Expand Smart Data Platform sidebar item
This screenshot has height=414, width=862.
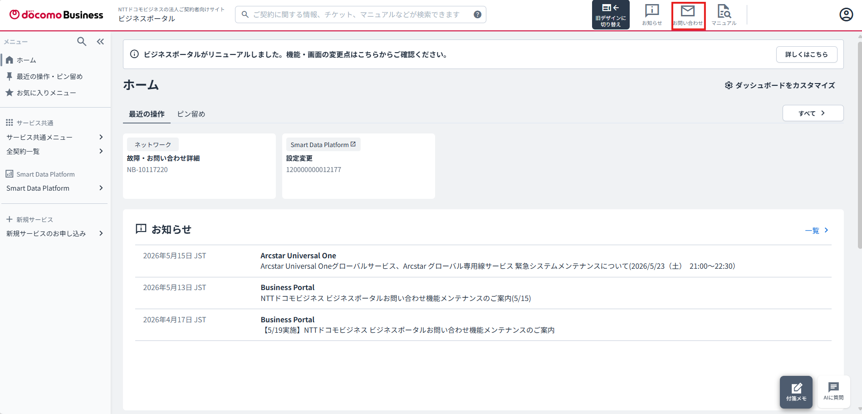(55, 188)
